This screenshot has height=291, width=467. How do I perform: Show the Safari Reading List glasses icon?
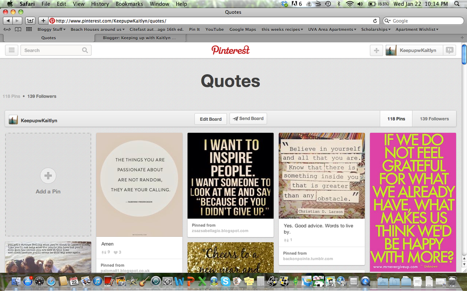7,29
